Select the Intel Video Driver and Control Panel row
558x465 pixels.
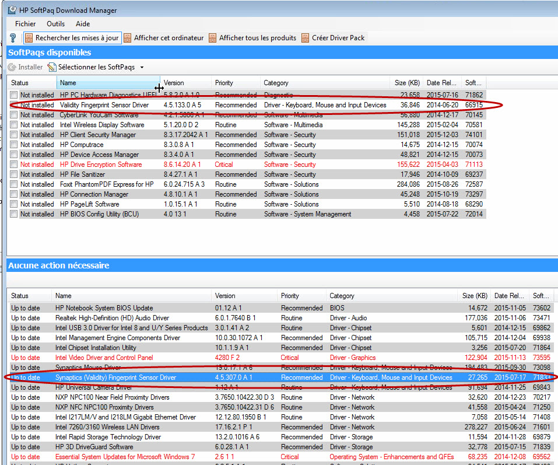[104, 358]
